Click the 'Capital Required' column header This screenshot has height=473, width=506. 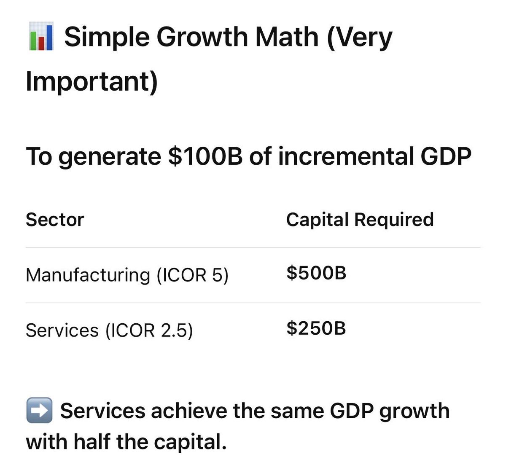coord(360,220)
